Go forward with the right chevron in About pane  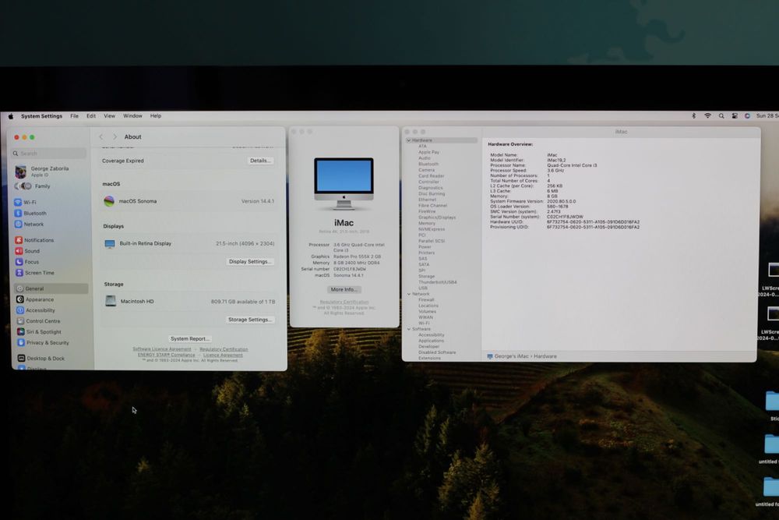click(115, 136)
